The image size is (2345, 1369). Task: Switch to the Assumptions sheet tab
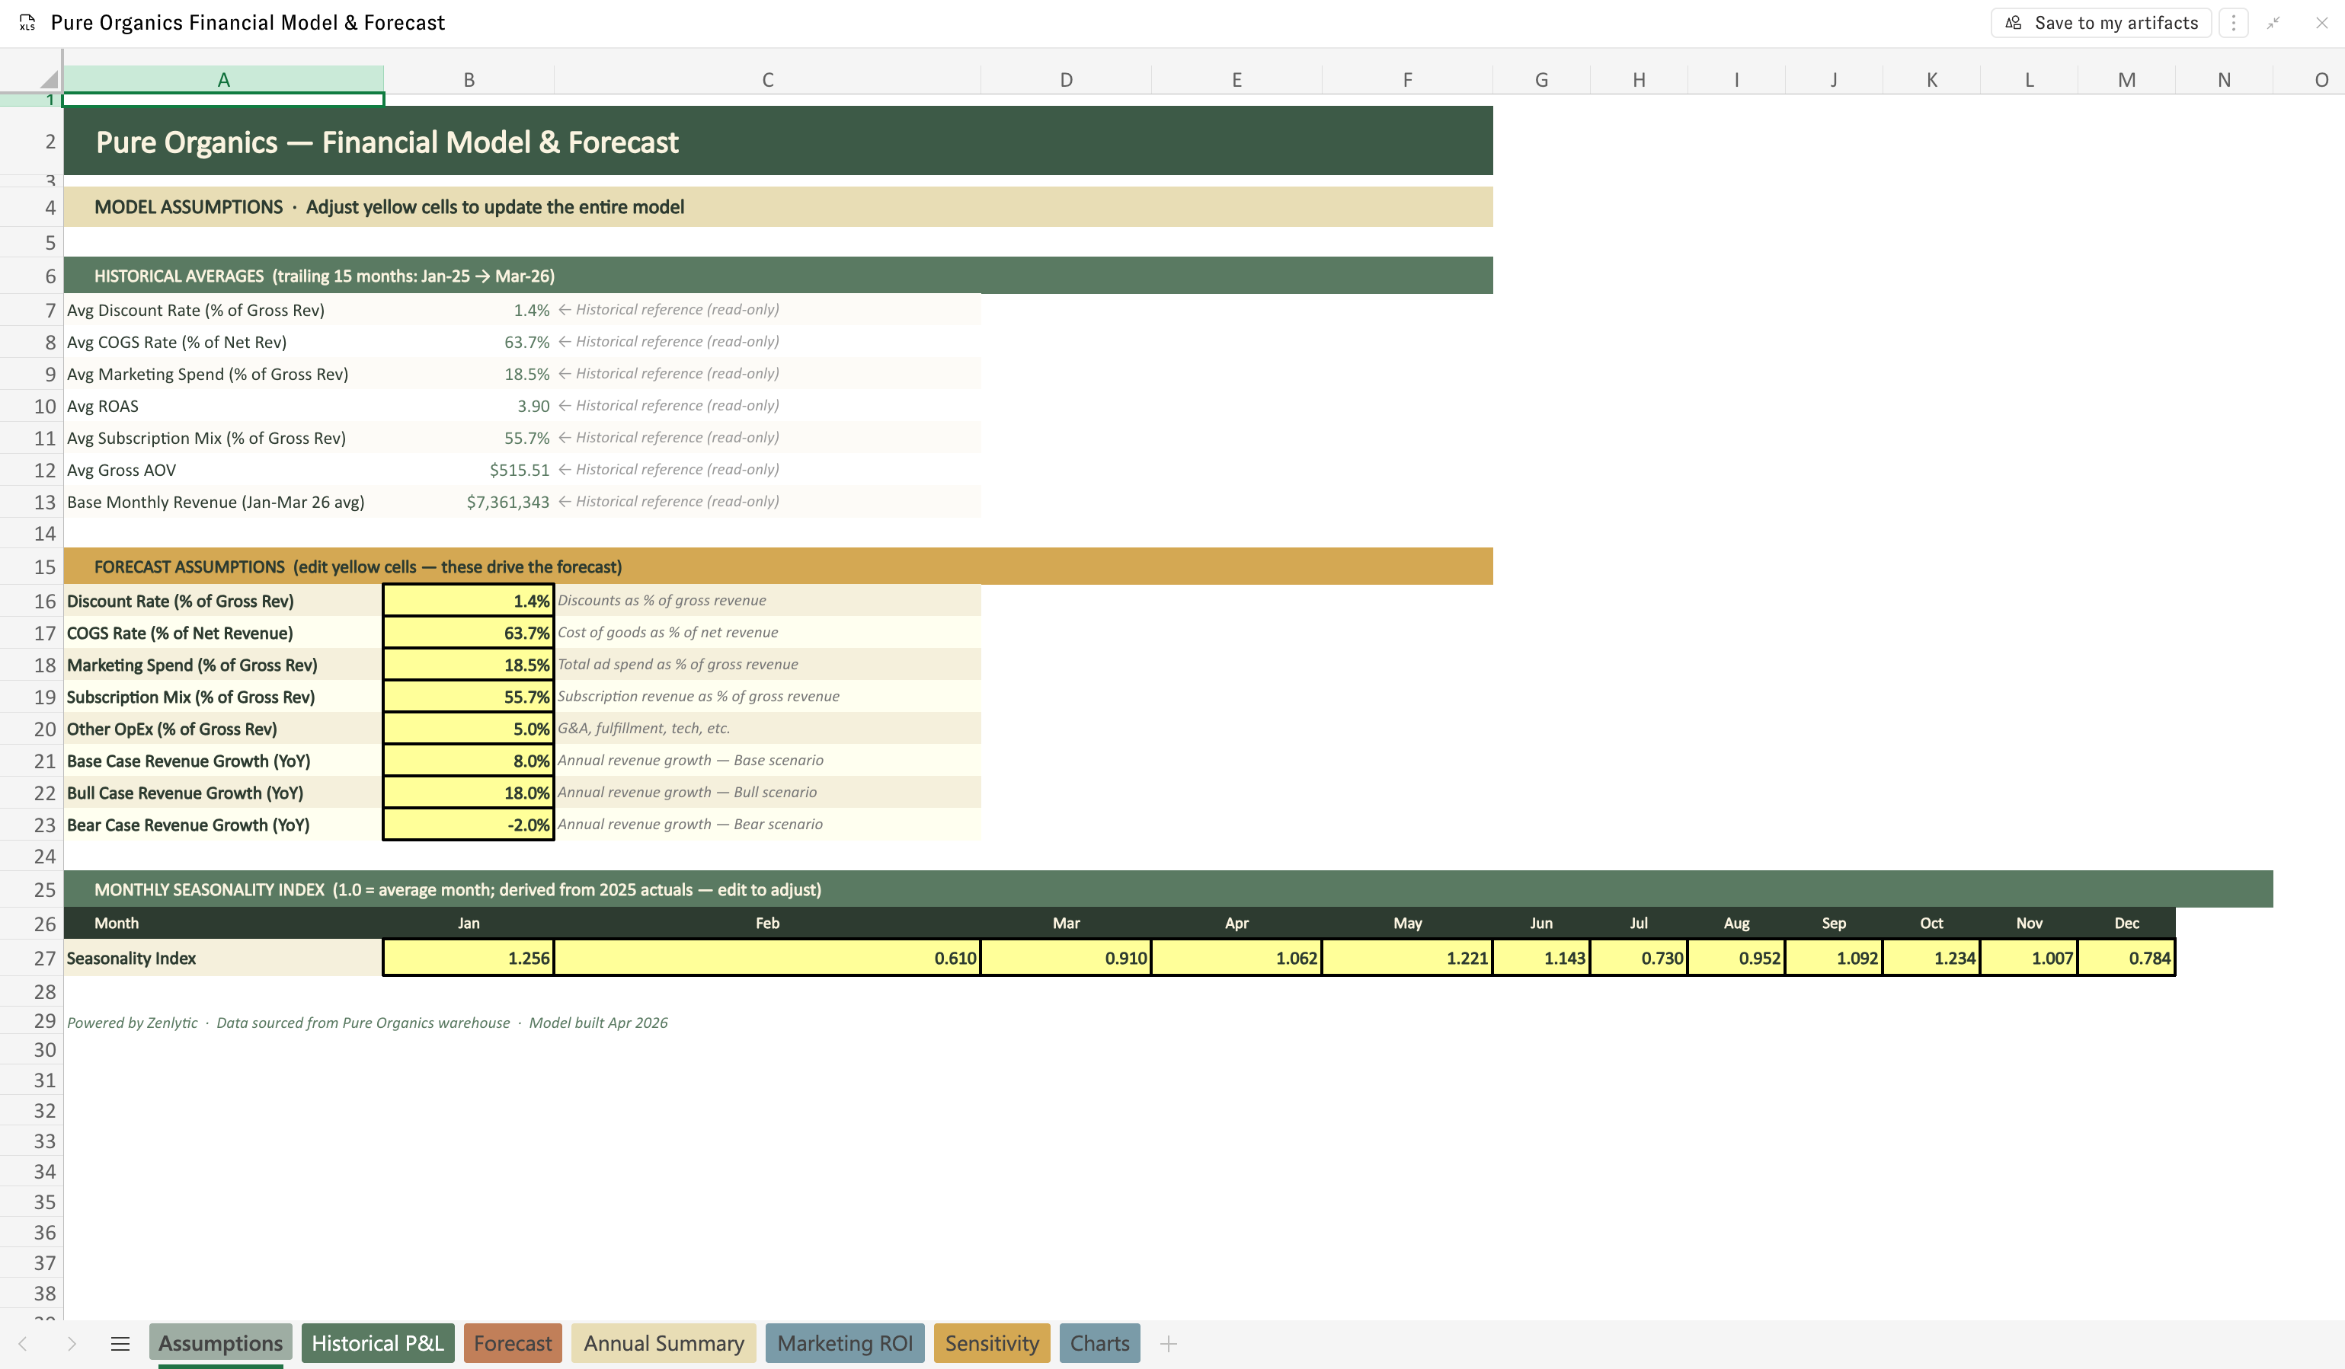coord(220,1343)
